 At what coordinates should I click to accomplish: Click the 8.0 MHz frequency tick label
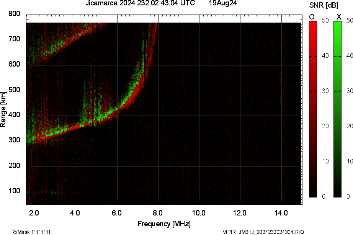tap(158, 213)
